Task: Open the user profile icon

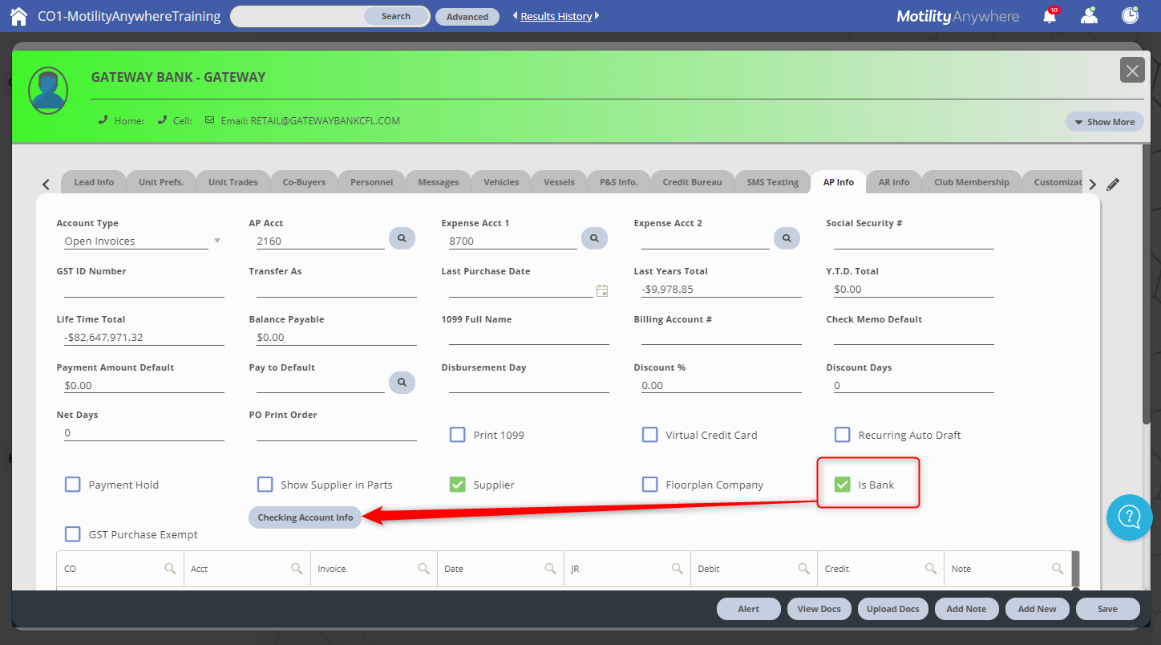Action: click(1089, 16)
